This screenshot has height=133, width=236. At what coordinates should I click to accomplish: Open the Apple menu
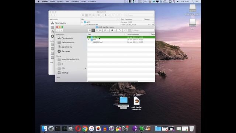coord(38,1)
